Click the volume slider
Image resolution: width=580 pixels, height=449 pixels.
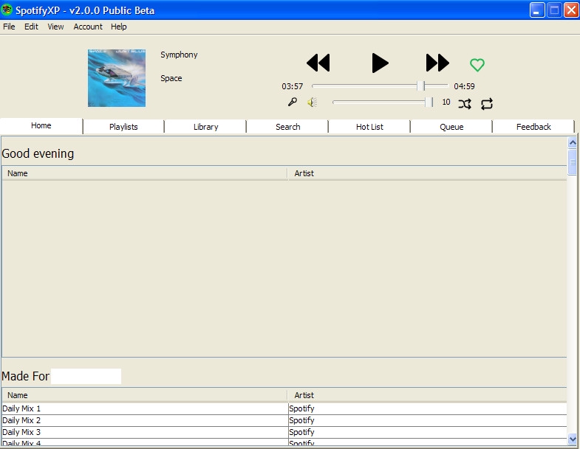[x=383, y=102]
